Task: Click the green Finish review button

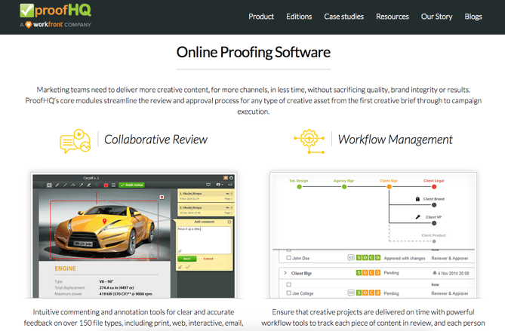Action: pyautogui.click(x=132, y=185)
